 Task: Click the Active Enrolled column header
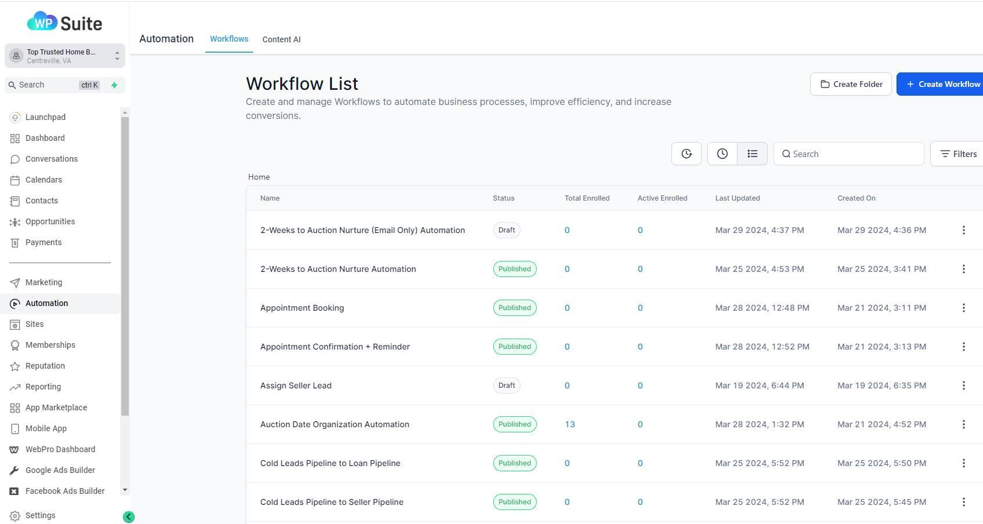662,198
